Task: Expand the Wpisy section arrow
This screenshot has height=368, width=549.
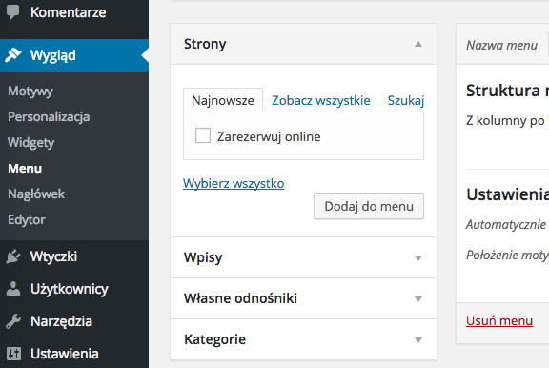Action: pos(418,258)
